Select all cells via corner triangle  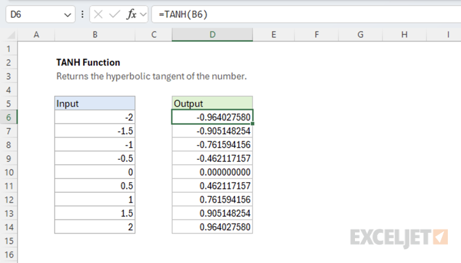tap(11, 36)
